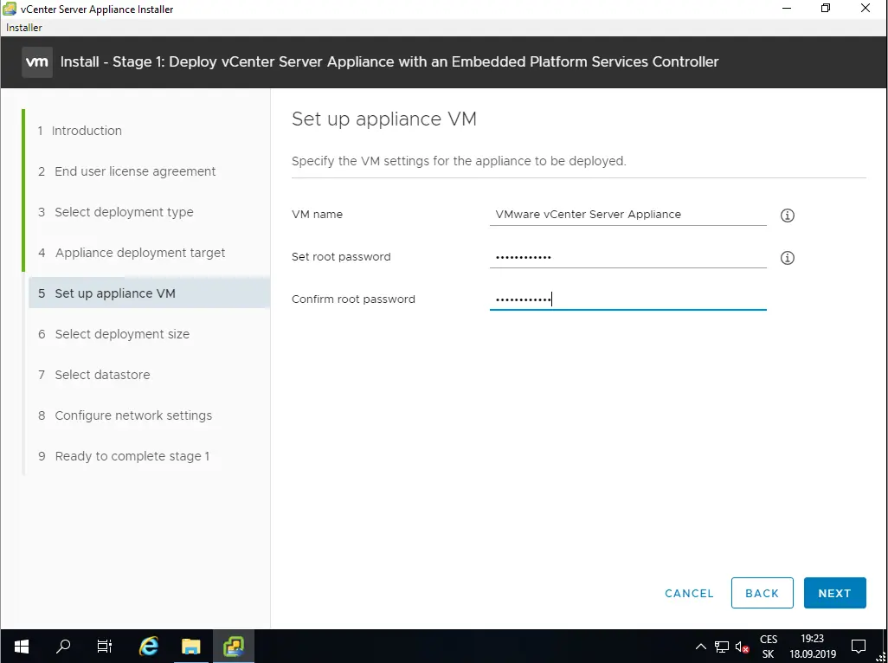Go to End user license agreement step
This screenshot has height=663, width=888.
[127, 171]
